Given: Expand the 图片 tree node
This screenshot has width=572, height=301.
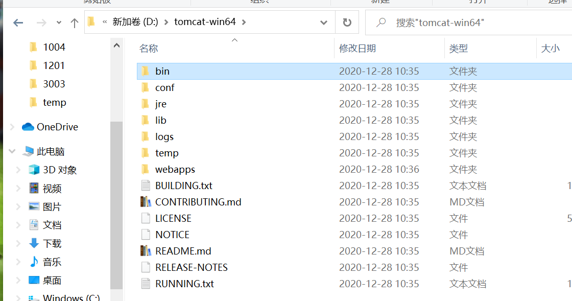Looking at the screenshot, I should coord(18,206).
